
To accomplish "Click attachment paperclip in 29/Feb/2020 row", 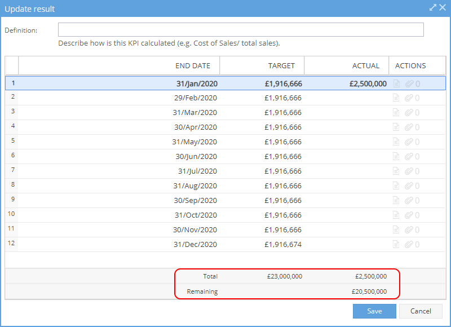I will pyautogui.click(x=409, y=98).
